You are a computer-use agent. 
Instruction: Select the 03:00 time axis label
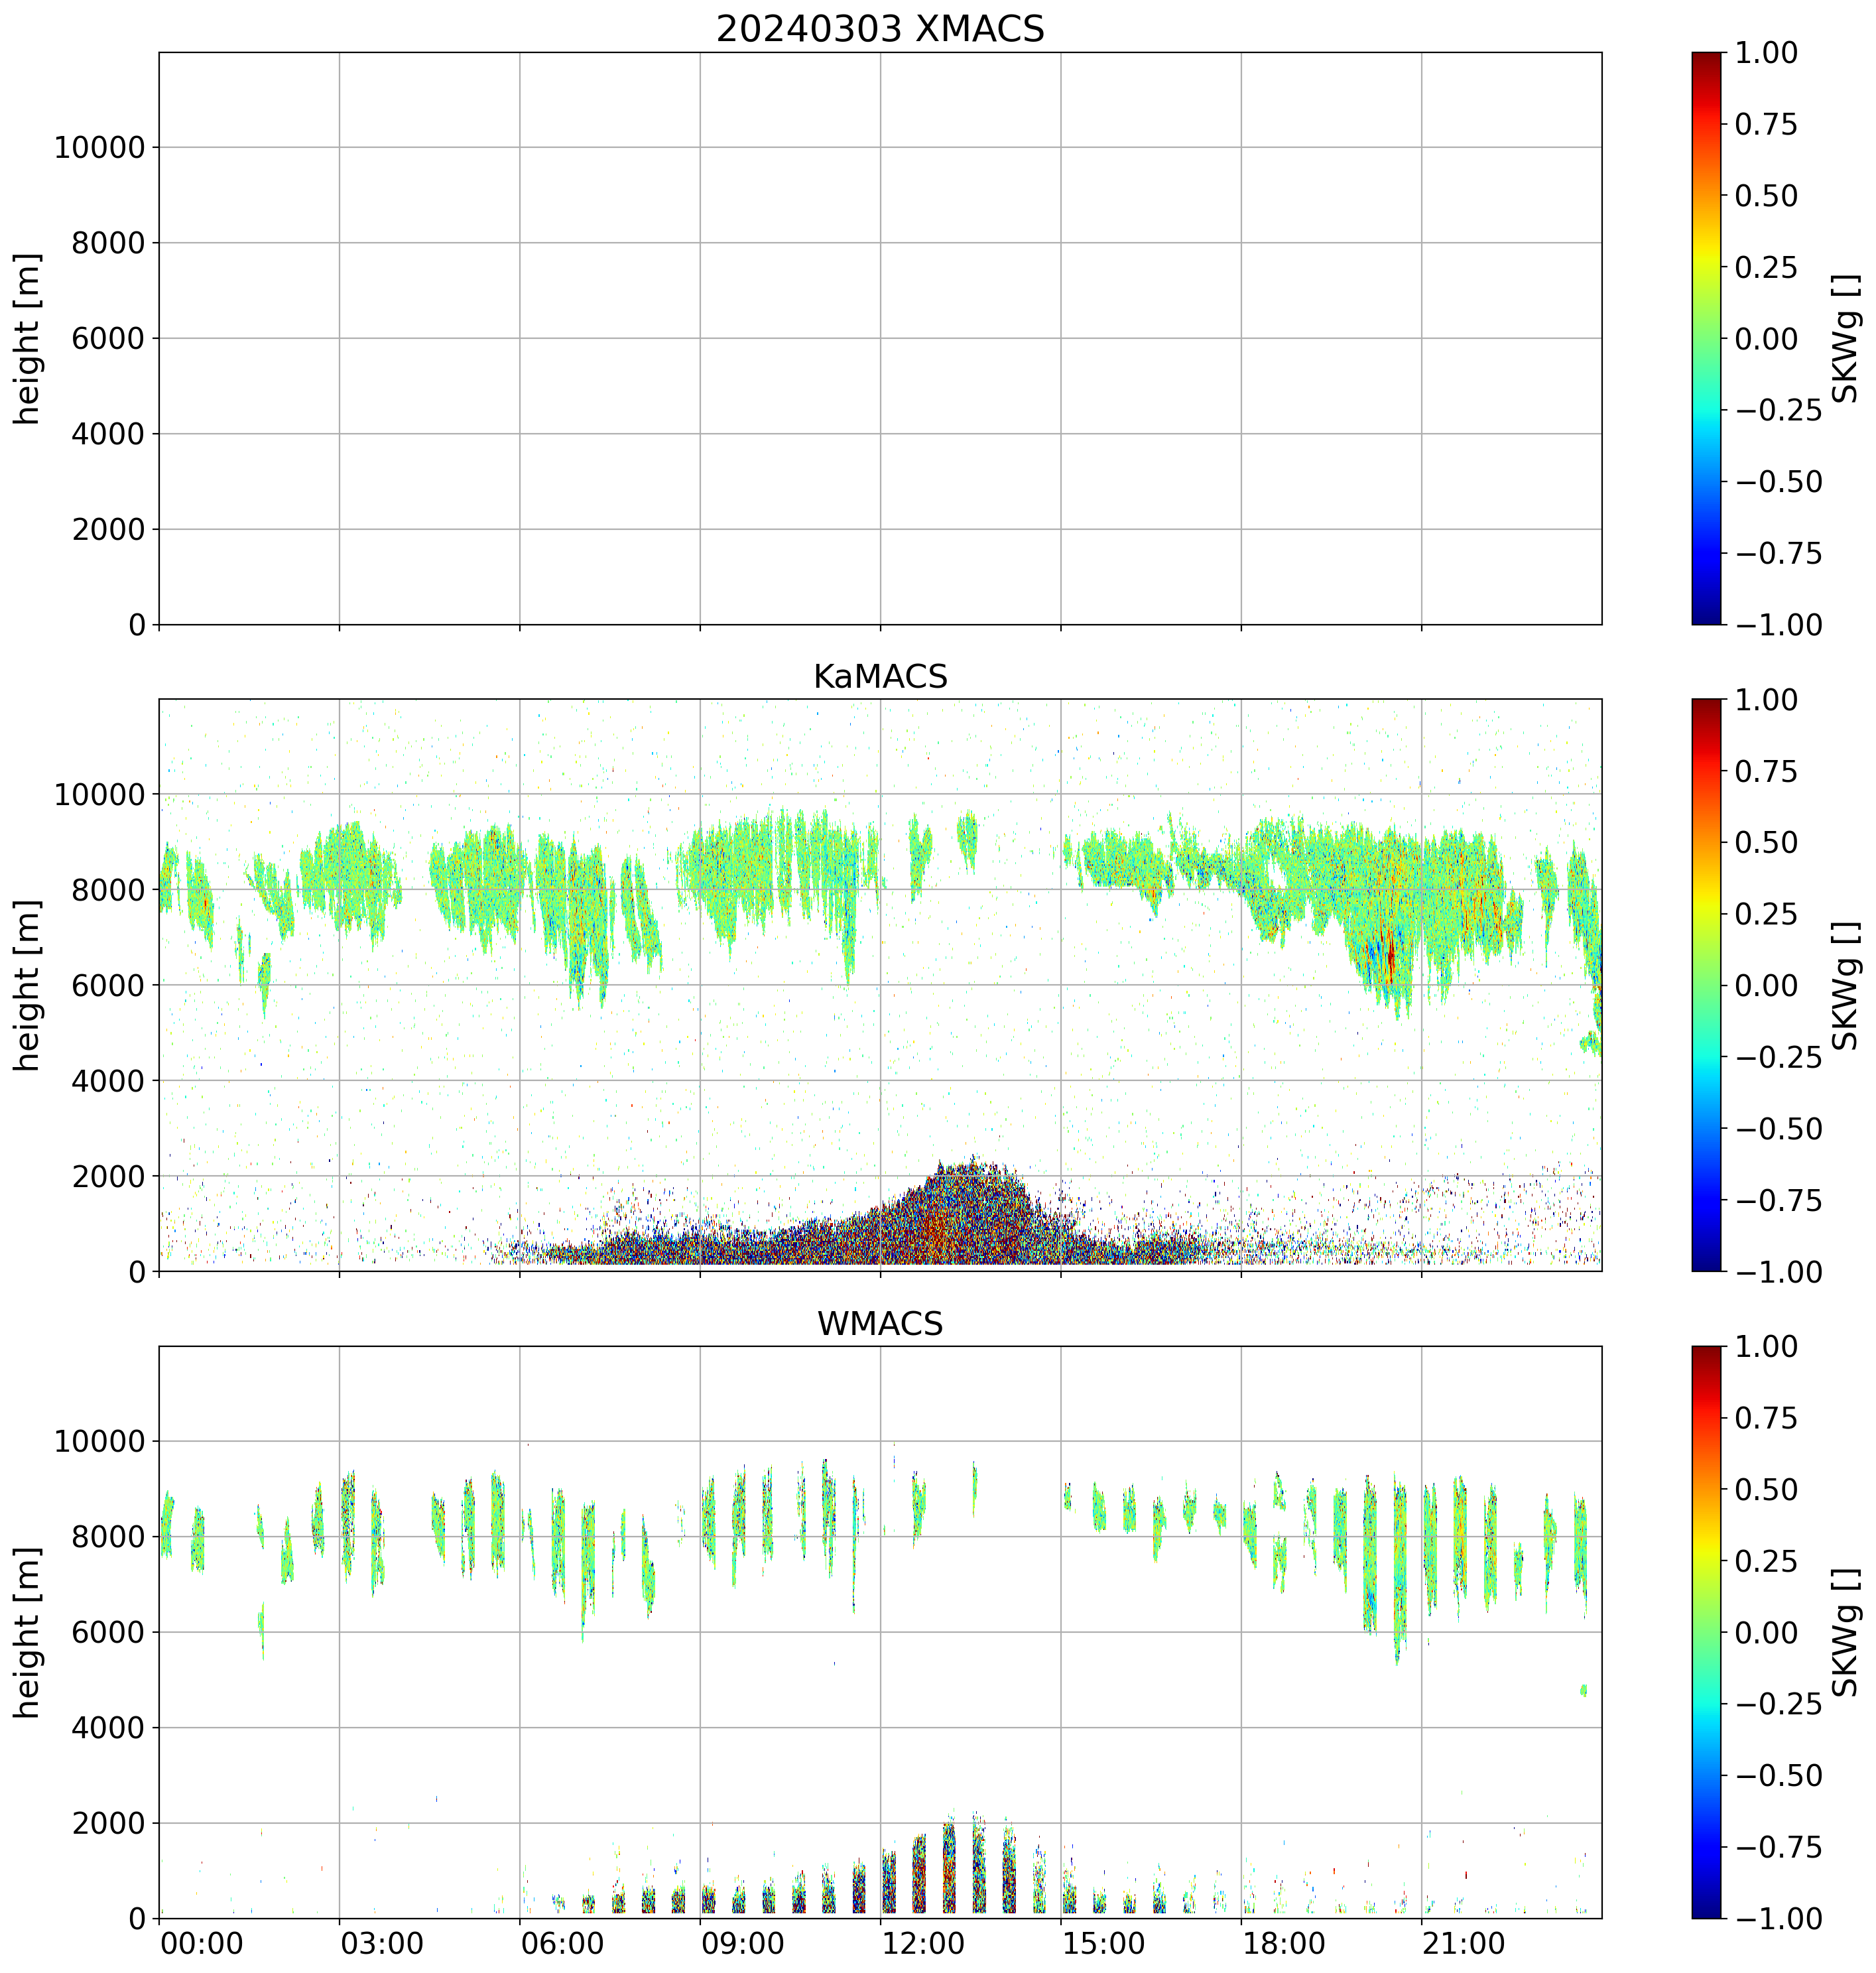pyautogui.click(x=381, y=1944)
